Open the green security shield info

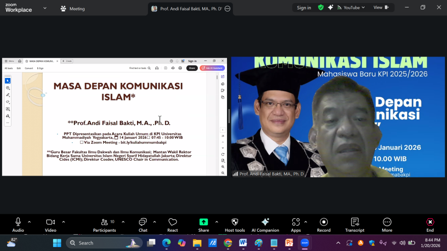(x=321, y=7)
